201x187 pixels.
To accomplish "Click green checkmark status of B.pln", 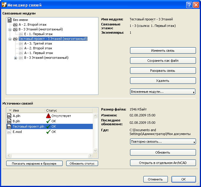I will [48, 121].
